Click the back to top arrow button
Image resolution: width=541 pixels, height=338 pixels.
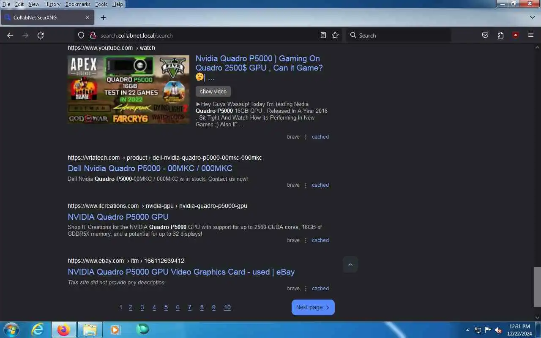click(x=350, y=264)
